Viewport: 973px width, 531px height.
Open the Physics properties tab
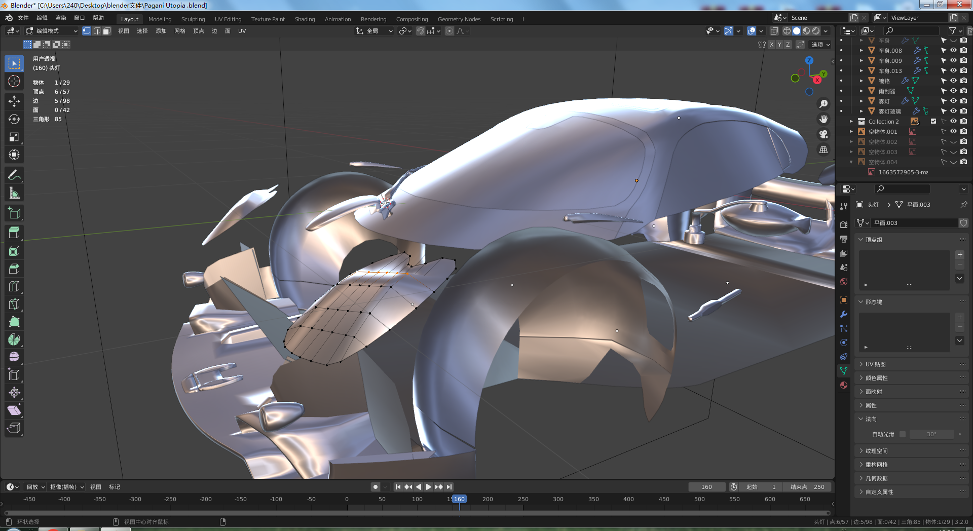pyautogui.click(x=844, y=343)
